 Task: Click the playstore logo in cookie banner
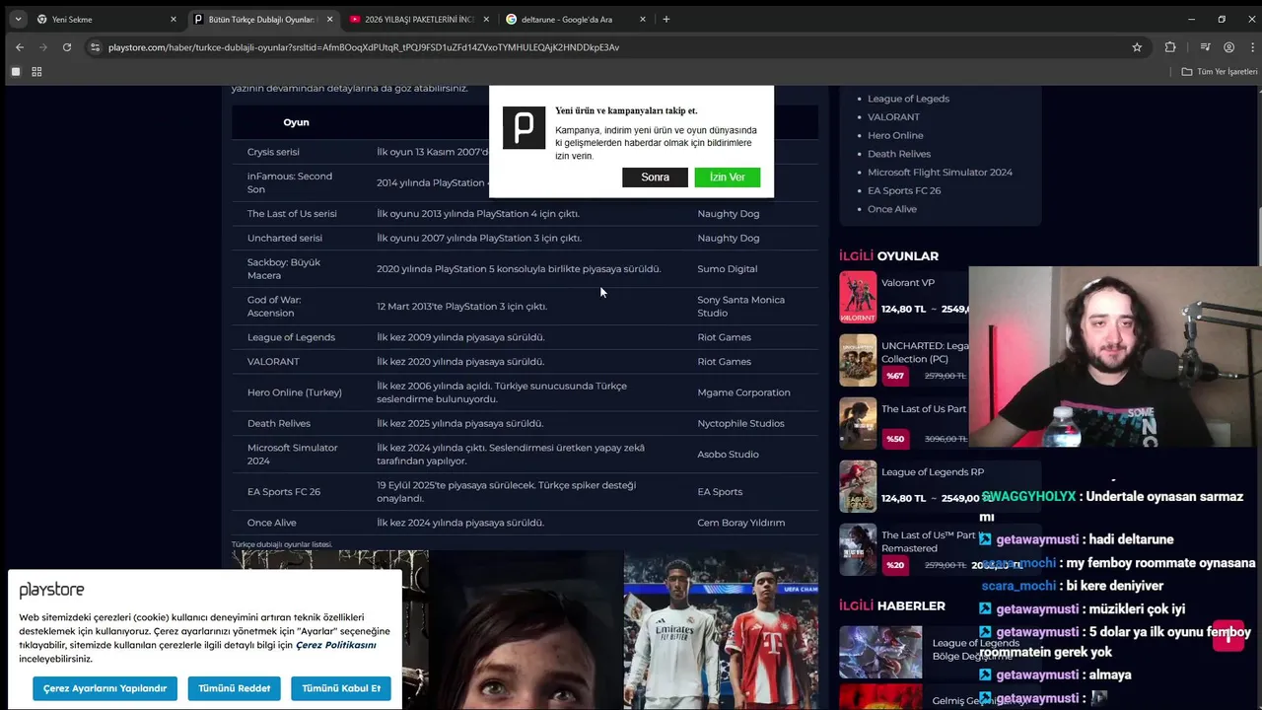[51, 590]
